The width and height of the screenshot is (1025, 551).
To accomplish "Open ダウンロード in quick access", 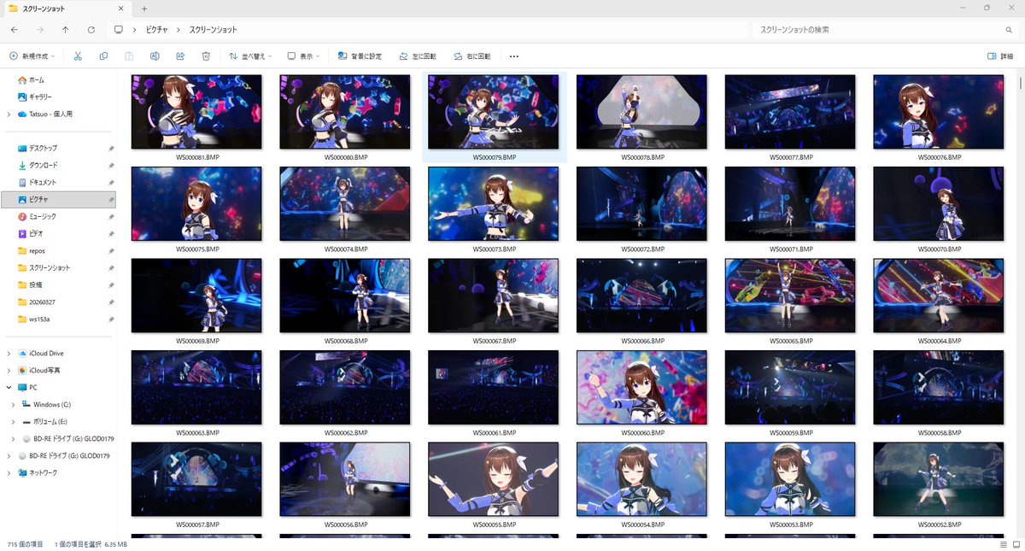I will click(38, 165).
